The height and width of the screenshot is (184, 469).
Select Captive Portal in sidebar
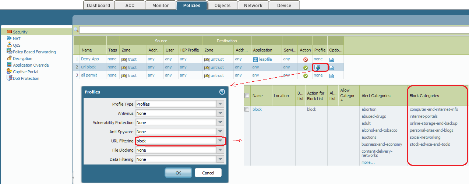25,72
